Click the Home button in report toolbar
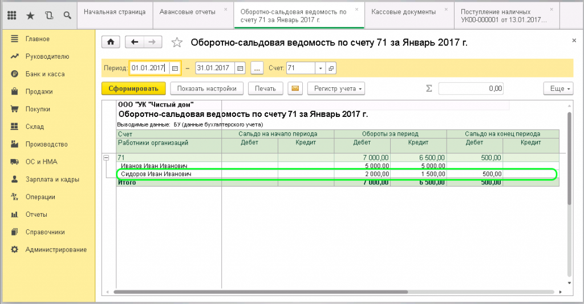 [111, 42]
